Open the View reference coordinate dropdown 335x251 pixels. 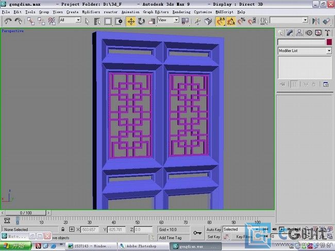168,20
